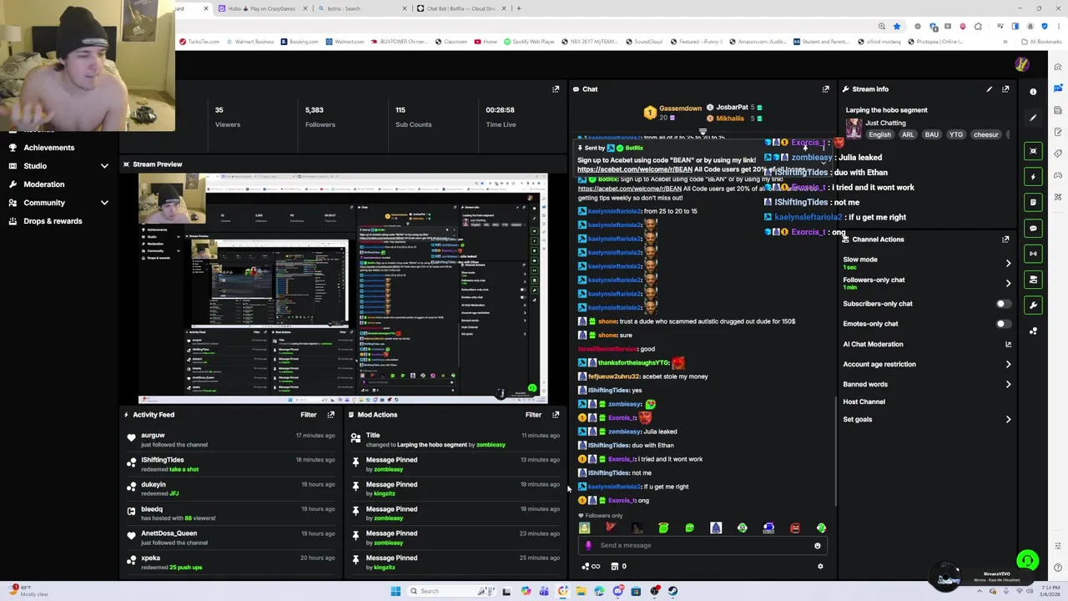Viewport: 1068px width, 601px height.
Task: Open the broadcast signal quick action
Action: coord(1033,254)
